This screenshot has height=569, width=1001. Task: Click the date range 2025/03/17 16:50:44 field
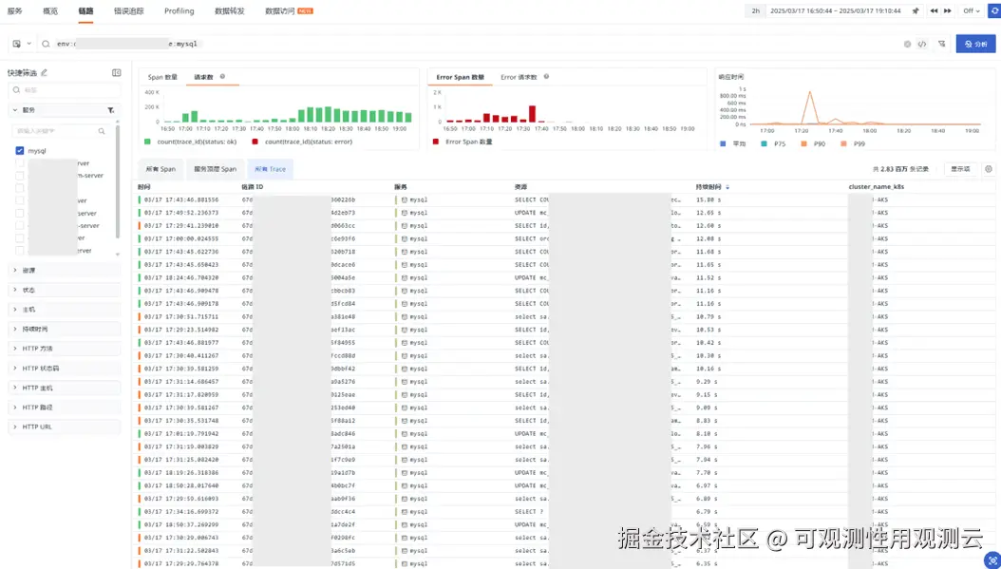pyautogui.click(x=835, y=10)
